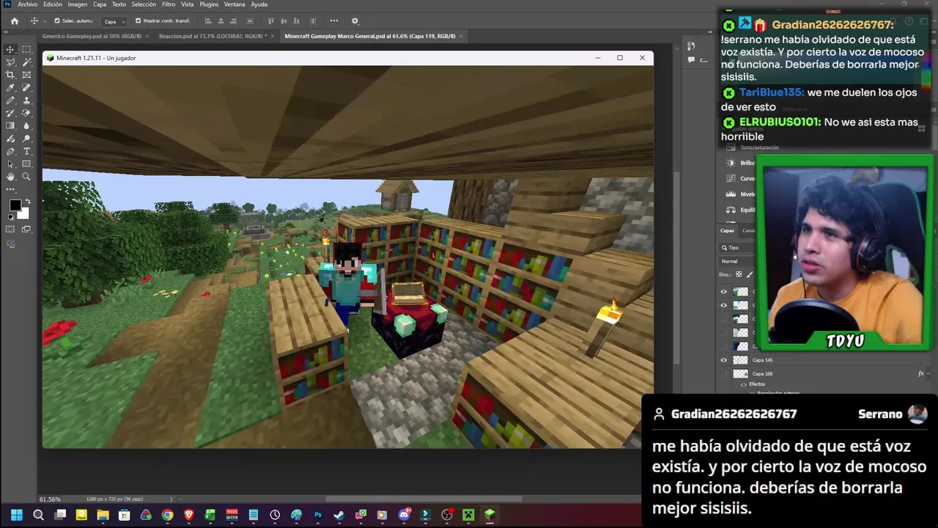Click the Home button in options bar
The height and width of the screenshot is (528, 938).
click(x=14, y=21)
